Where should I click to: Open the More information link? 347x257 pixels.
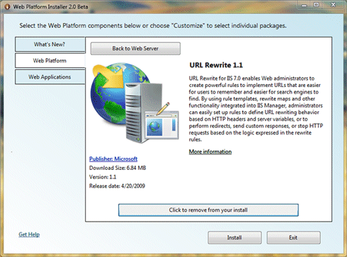pos(210,152)
